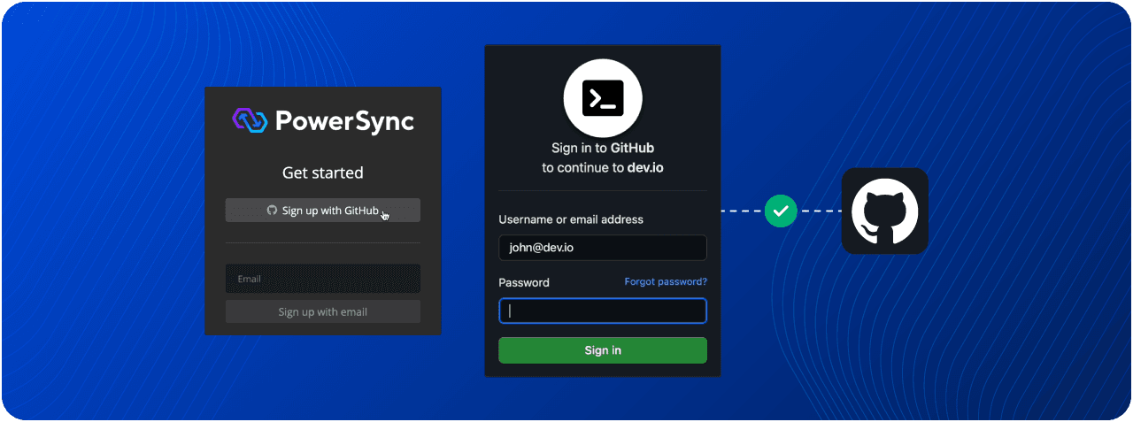Click the Sign up with GitHub button
Viewport: 1133px width, 422px height.
pyautogui.click(x=322, y=211)
